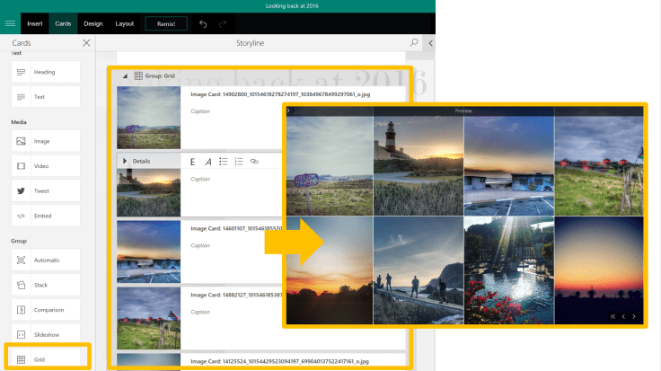
Task: Open the Layout tab
Action: click(125, 23)
